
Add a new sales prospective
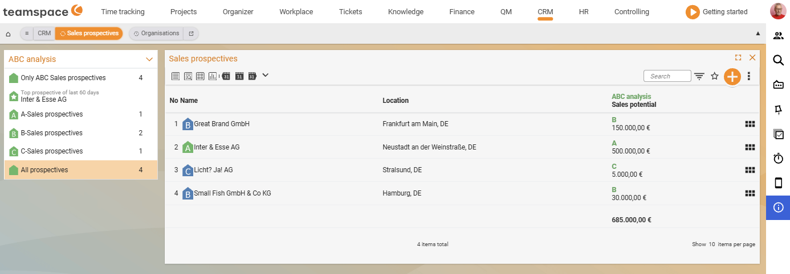point(732,76)
